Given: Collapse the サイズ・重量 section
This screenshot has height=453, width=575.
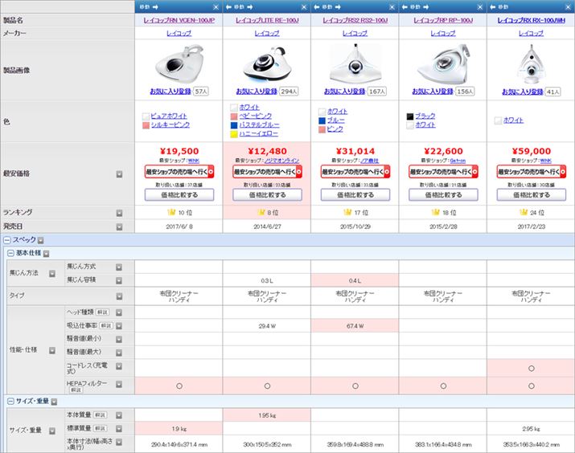Looking at the screenshot, I should pyautogui.click(x=10, y=400).
